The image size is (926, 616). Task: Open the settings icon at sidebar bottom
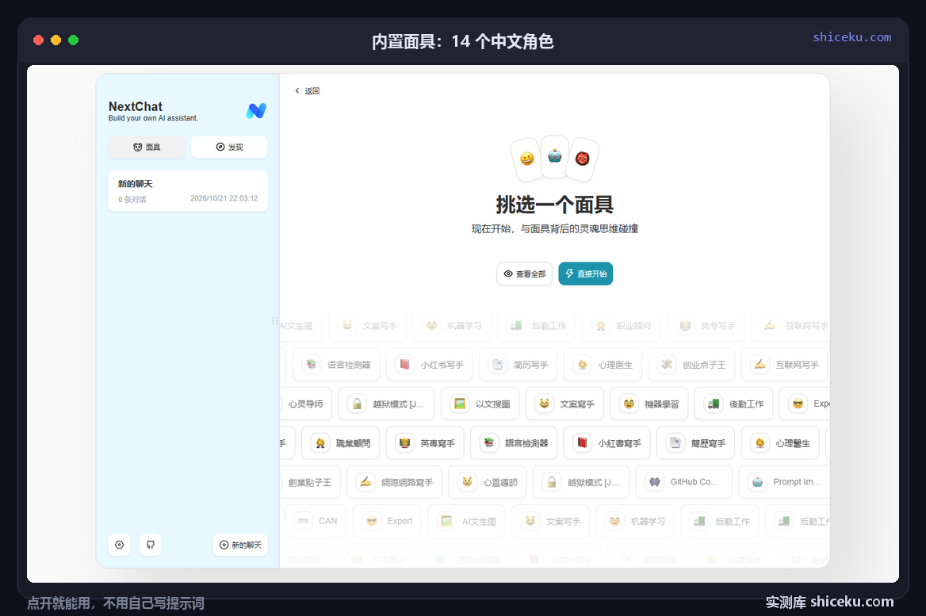(x=119, y=545)
